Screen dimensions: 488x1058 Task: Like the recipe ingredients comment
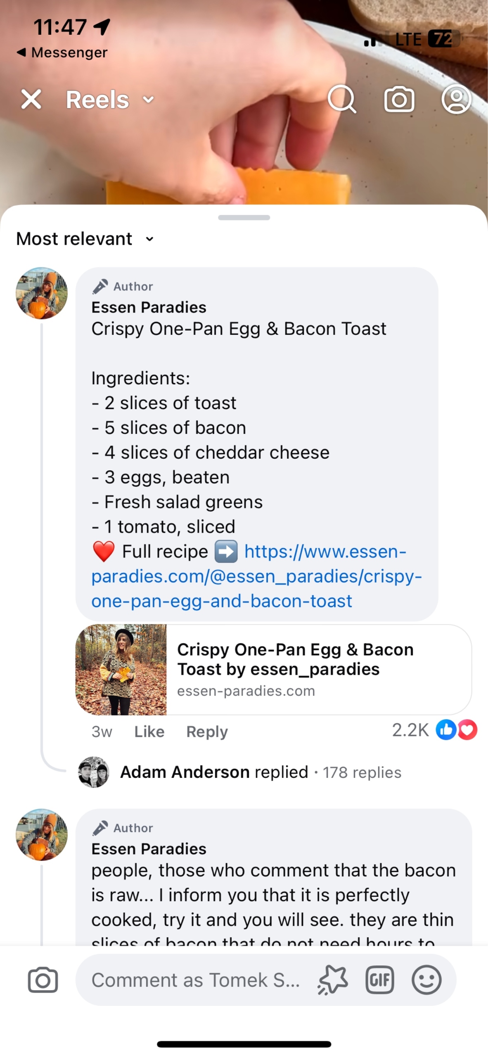pos(149,732)
